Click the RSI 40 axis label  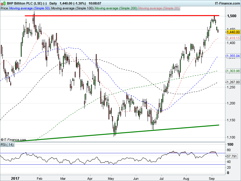(229, 162)
